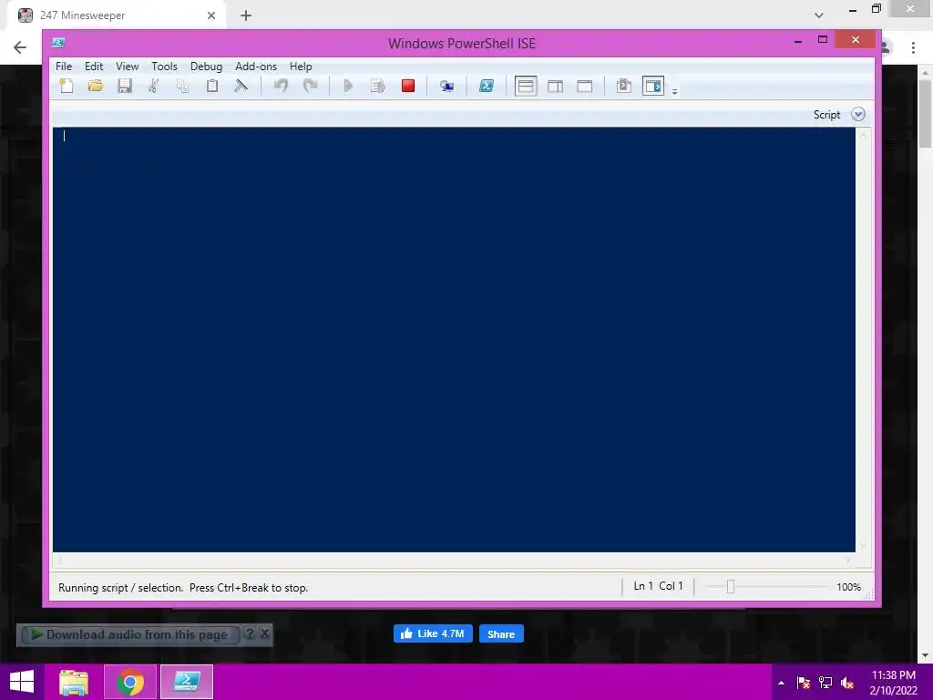Run selection using the Run Selection icon

pos(378,86)
